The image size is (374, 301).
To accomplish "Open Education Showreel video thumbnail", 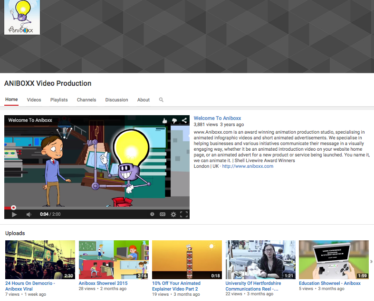I will 334,260.
